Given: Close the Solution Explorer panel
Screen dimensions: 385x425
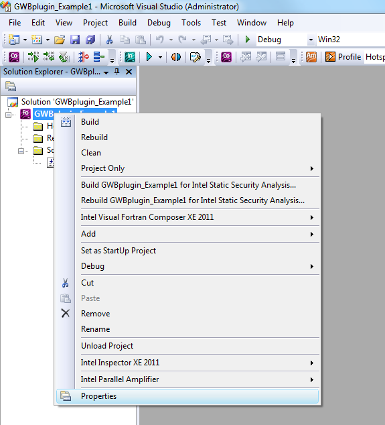Looking at the screenshot, I should pyautogui.click(x=129, y=72).
